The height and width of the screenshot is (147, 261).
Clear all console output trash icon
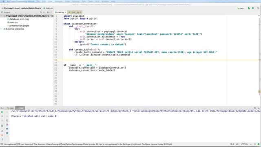7,133
